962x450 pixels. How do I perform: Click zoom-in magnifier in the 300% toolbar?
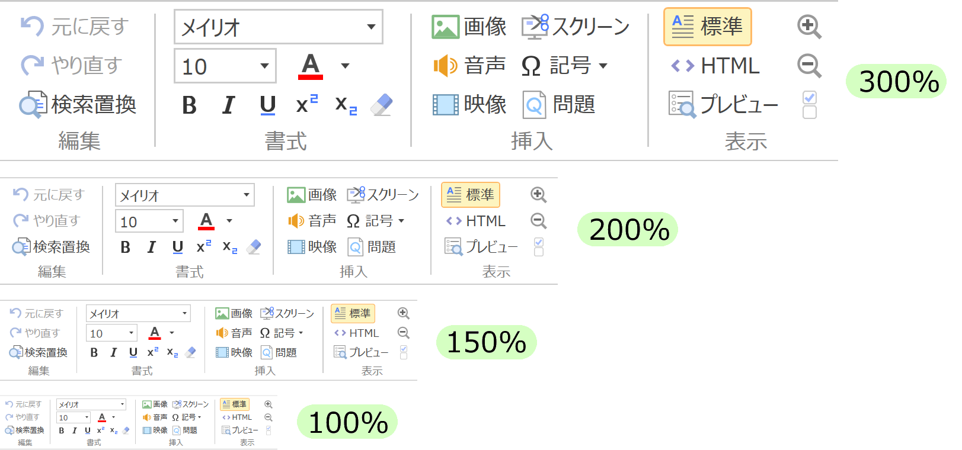pos(809,27)
